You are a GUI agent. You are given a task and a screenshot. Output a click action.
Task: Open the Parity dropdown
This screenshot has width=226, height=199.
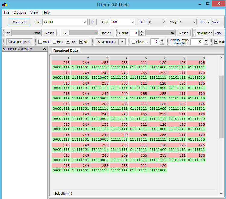coord(218,22)
